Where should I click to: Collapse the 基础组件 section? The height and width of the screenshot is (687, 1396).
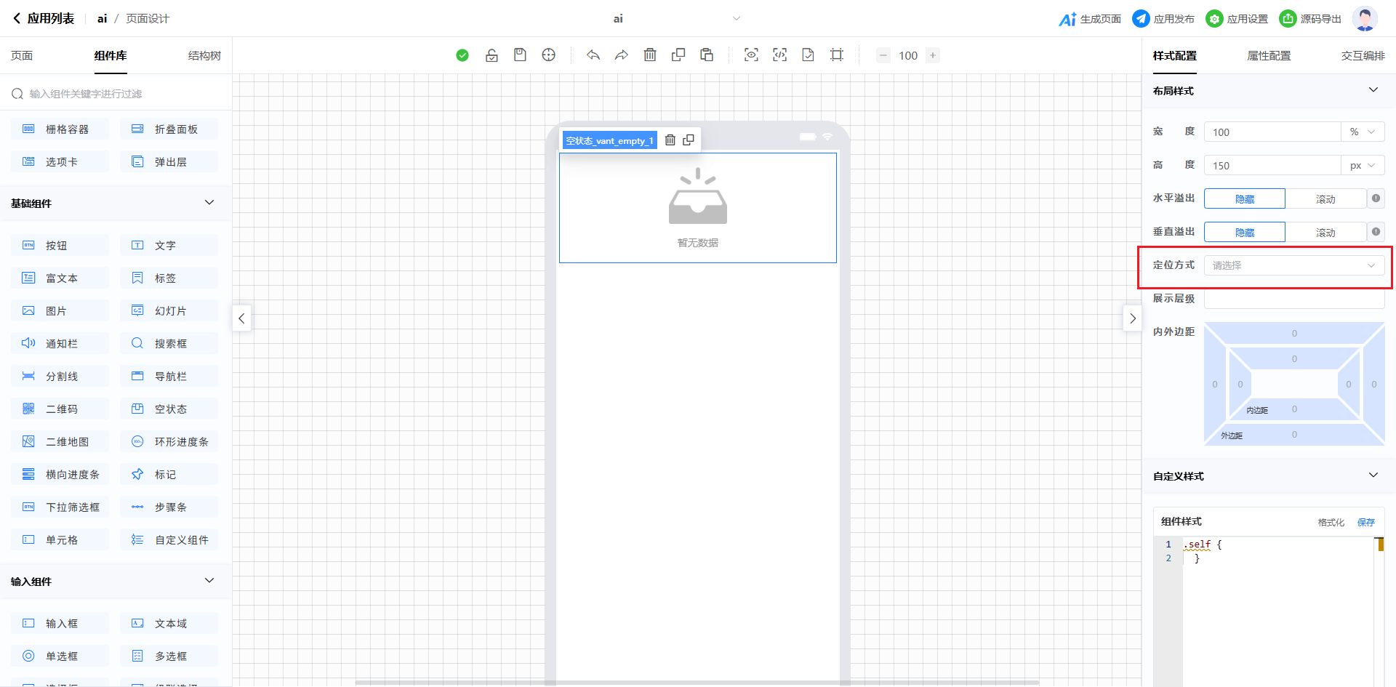click(209, 203)
